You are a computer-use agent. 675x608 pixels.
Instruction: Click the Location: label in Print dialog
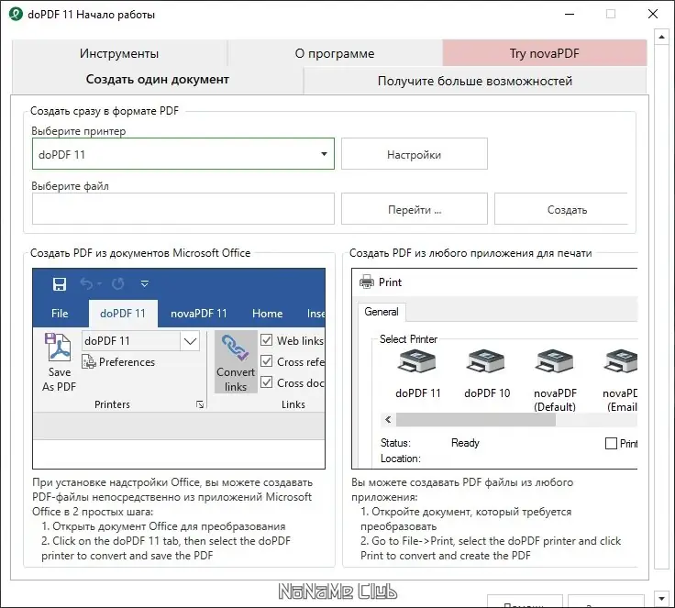pos(401,459)
